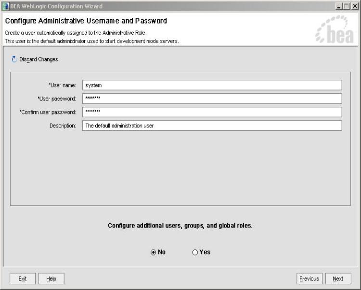Image resolution: width=361 pixels, height=290 pixels.
Task: Click the "*User name:" label
Action: [x=62, y=85]
